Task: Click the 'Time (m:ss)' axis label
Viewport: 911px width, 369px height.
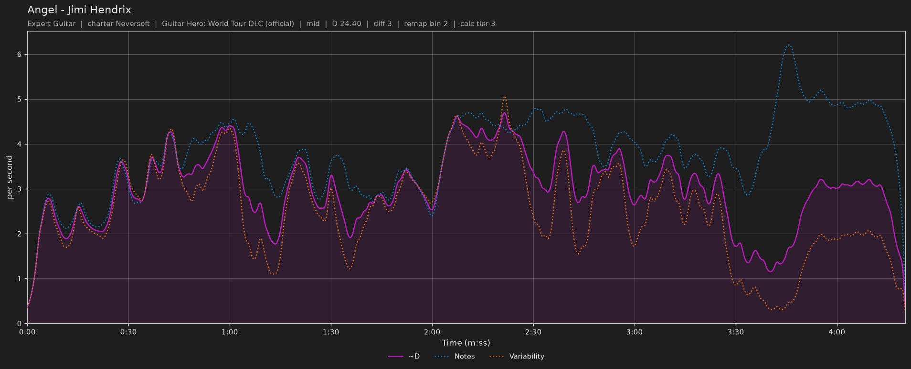Action: (466, 343)
